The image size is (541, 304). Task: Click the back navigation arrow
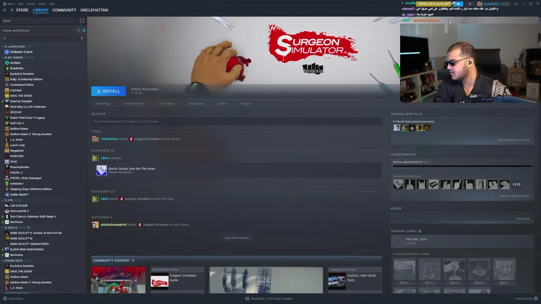pos(5,10)
